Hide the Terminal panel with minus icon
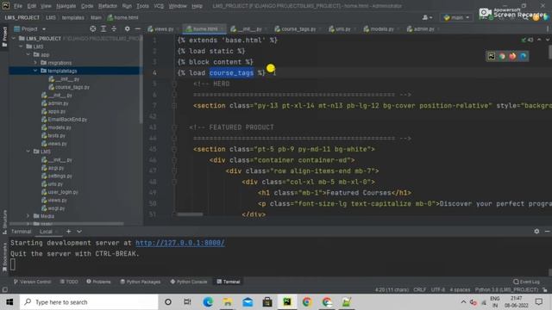 tap(547, 232)
